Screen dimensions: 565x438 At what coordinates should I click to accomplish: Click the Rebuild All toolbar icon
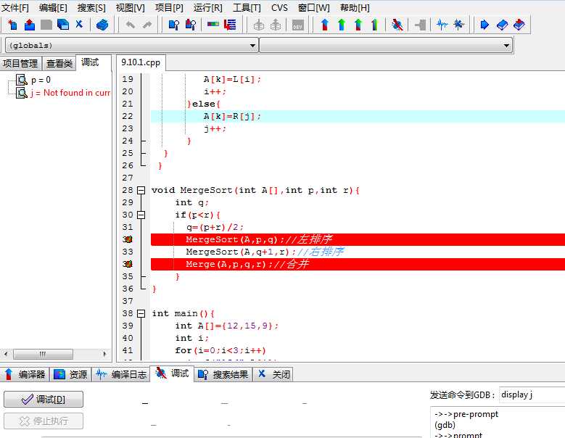click(375, 25)
